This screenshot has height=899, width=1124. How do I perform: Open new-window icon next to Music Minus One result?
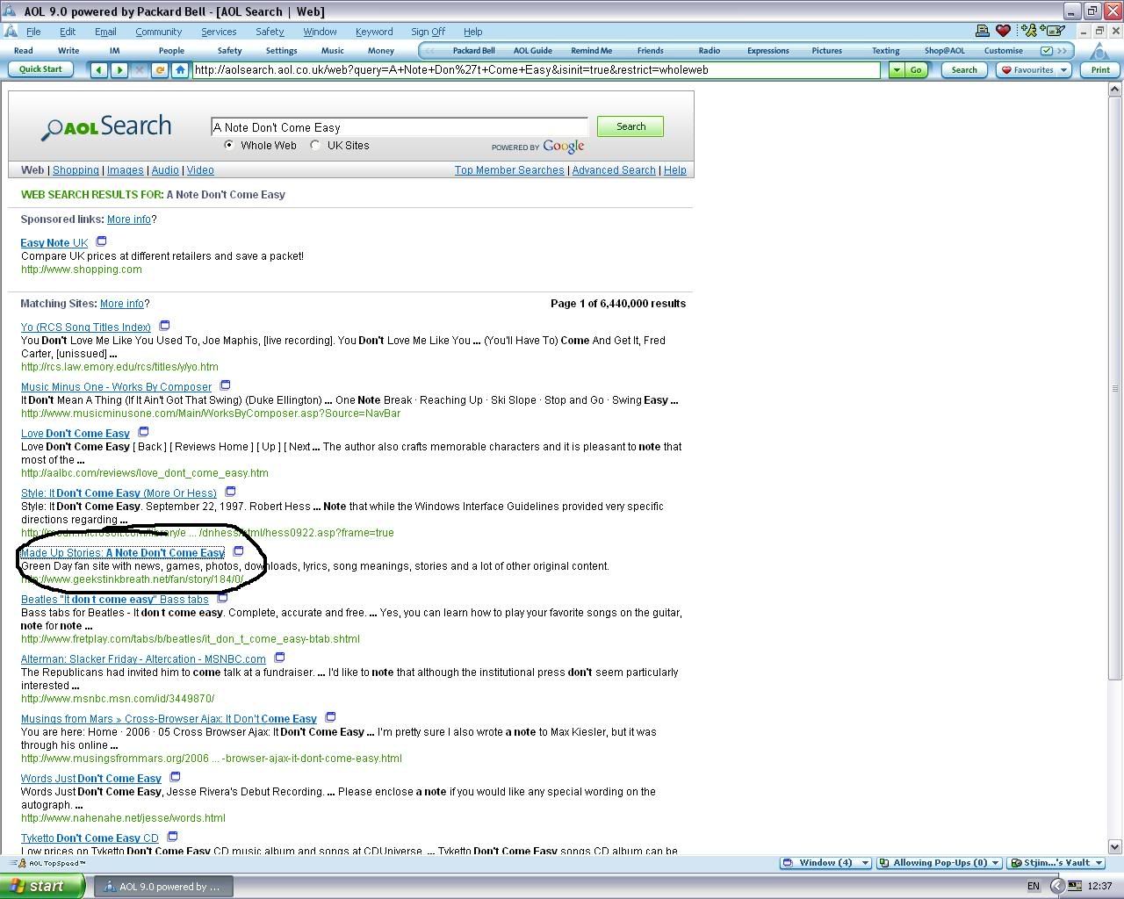pos(225,385)
